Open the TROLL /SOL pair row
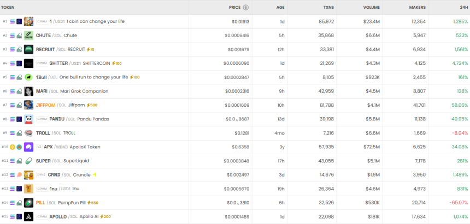This screenshot has width=470, height=224. coord(235,133)
